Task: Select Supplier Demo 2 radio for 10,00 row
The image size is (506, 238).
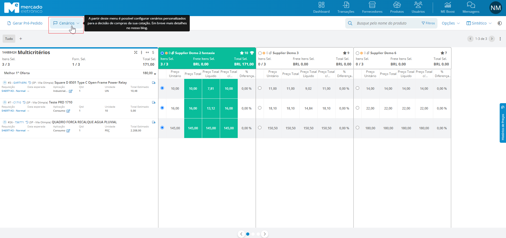Action: coord(162,88)
